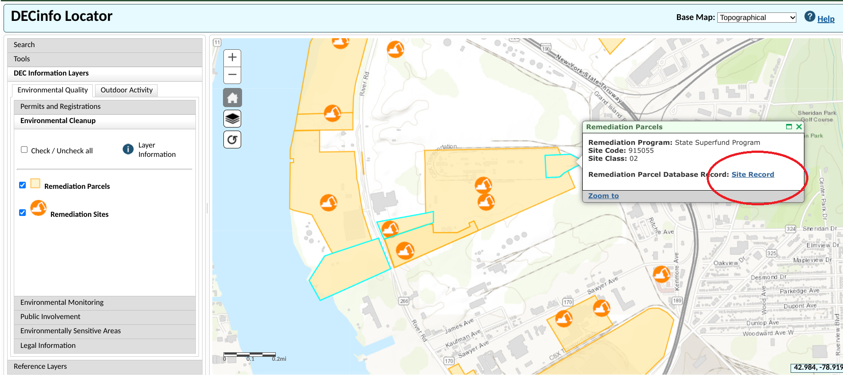Toggle the Check / Uncheck all checkbox
The width and height of the screenshot is (843, 375).
[x=24, y=150]
